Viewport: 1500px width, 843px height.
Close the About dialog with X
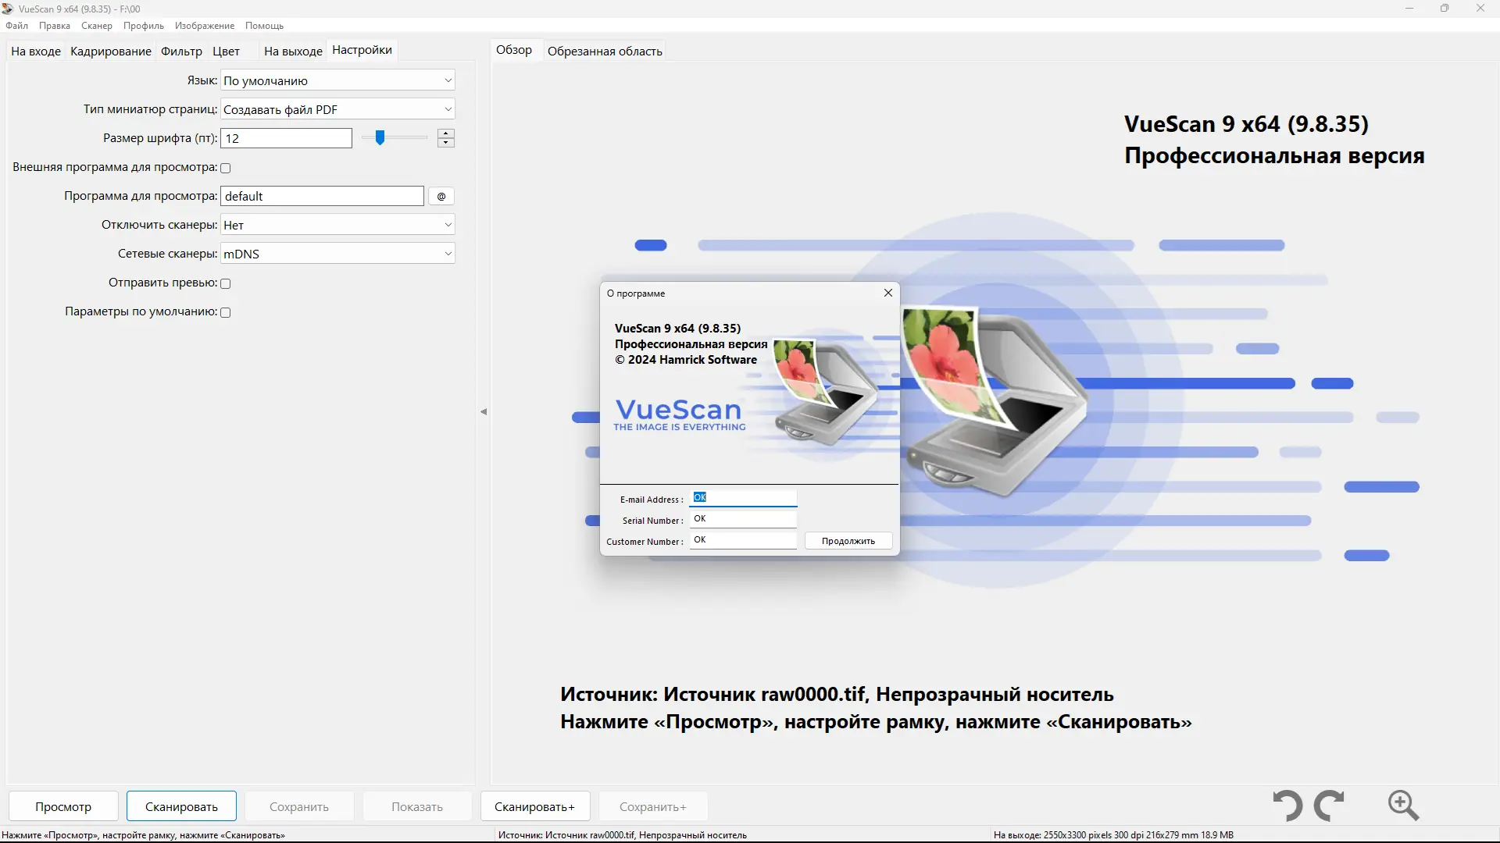coord(887,293)
